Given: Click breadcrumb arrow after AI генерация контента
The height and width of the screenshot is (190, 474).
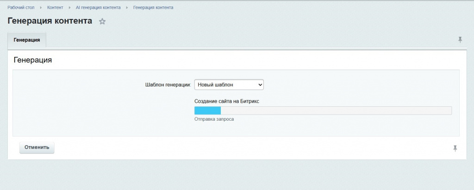Looking at the screenshot, I should (x=127, y=8).
